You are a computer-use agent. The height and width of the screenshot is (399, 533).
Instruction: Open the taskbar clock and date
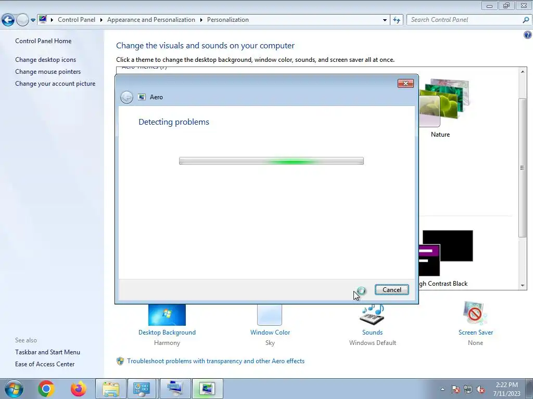[507, 389]
